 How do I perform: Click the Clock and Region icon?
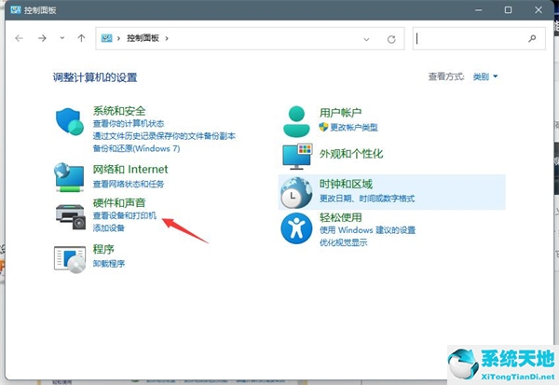(297, 191)
